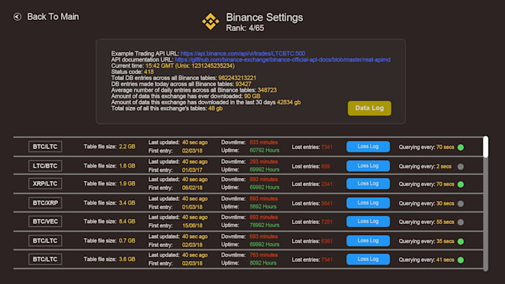Image resolution: width=505 pixels, height=284 pixels.
Task: Click the Status code value 418
Action: pos(149,72)
